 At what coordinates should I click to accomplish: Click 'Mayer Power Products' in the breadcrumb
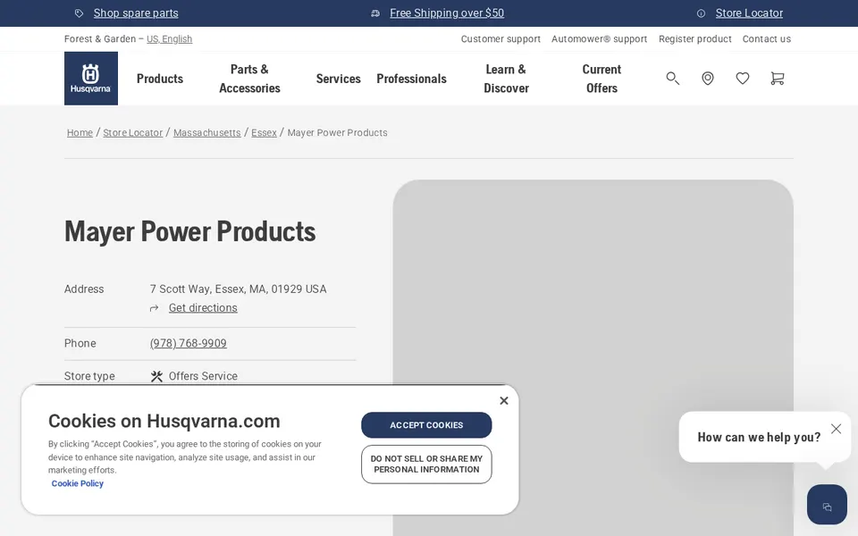337,132
